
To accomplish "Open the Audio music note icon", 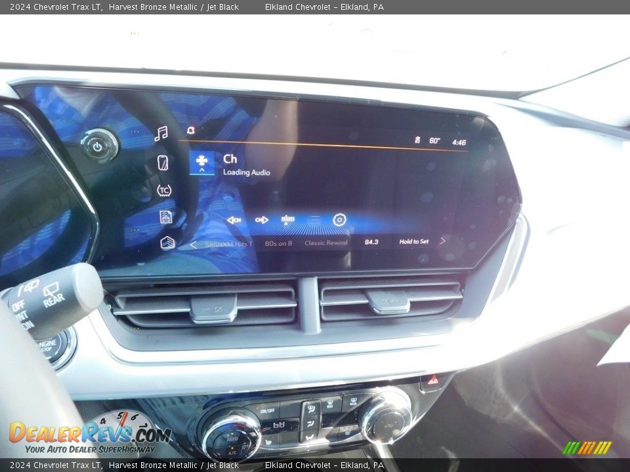I will (x=161, y=134).
